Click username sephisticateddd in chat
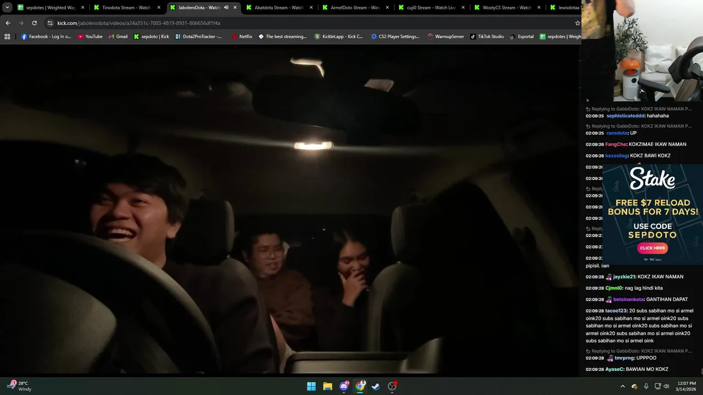Viewport: 703px width, 395px height. pos(626,116)
